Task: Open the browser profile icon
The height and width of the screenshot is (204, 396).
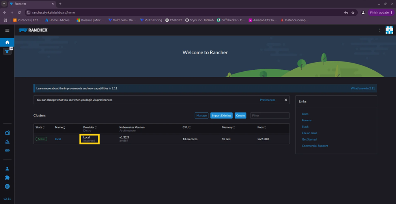Action: pos(363,12)
